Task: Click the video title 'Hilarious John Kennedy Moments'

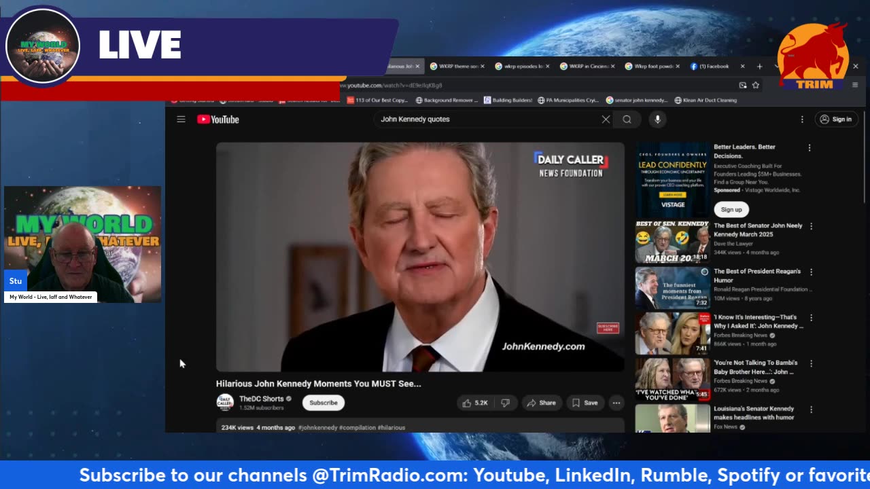Action: tap(319, 384)
